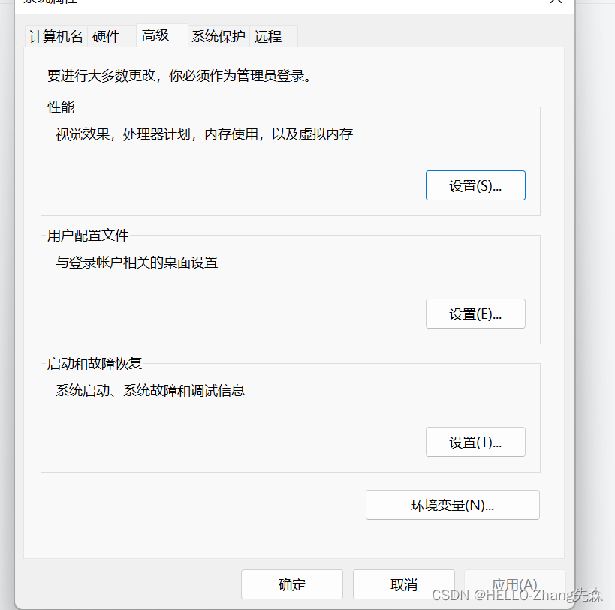Open 环境变量(N) dialog
The image size is (615, 610).
click(x=453, y=505)
